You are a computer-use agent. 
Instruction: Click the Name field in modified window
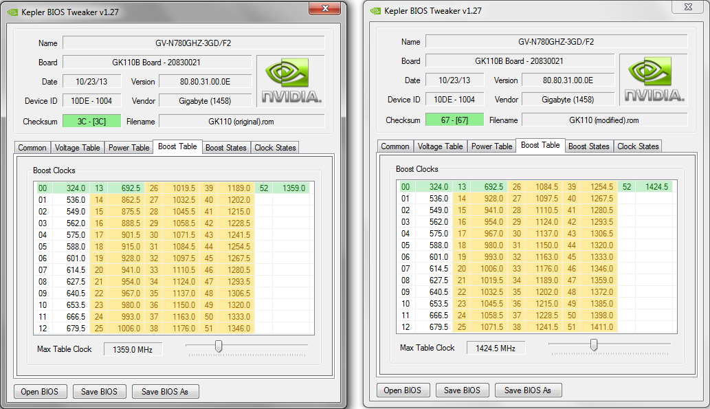click(x=556, y=42)
